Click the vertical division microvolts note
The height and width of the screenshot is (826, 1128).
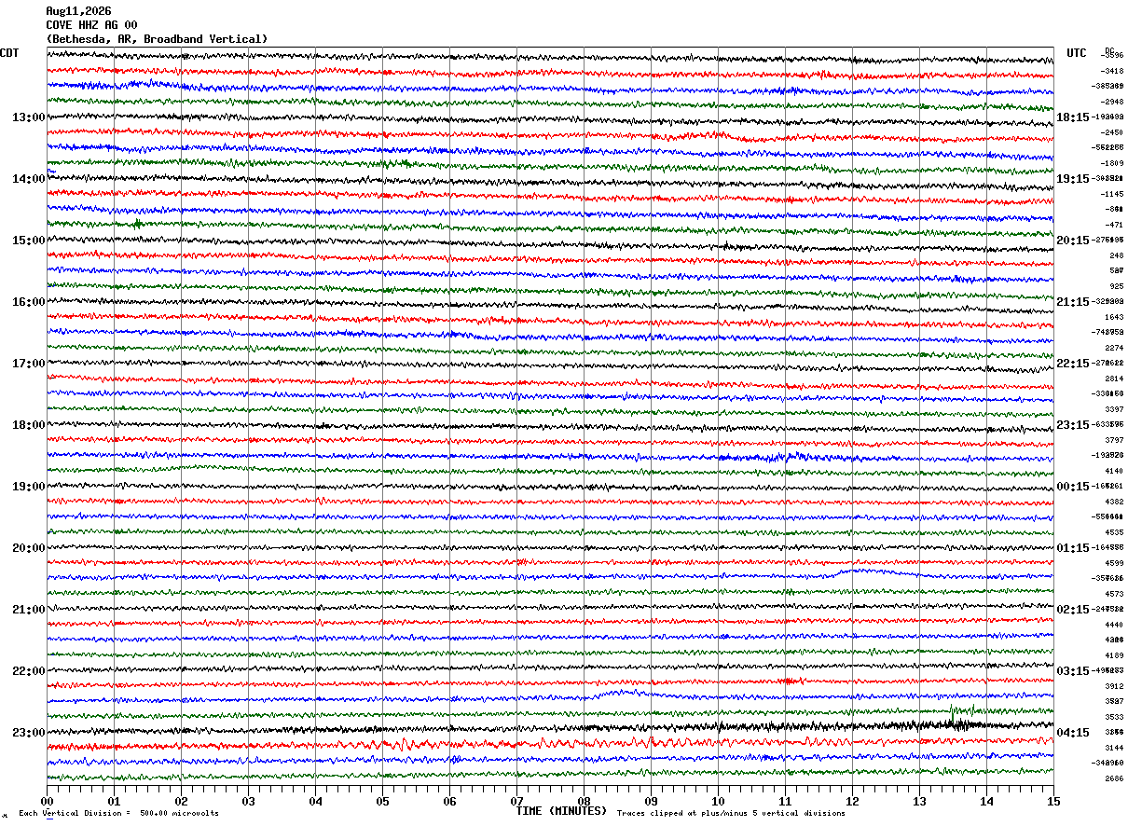(x=119, y=813)
